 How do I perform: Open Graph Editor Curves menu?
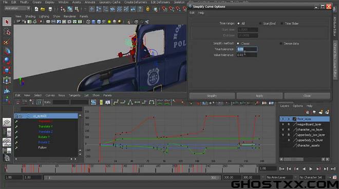(50, 95)
